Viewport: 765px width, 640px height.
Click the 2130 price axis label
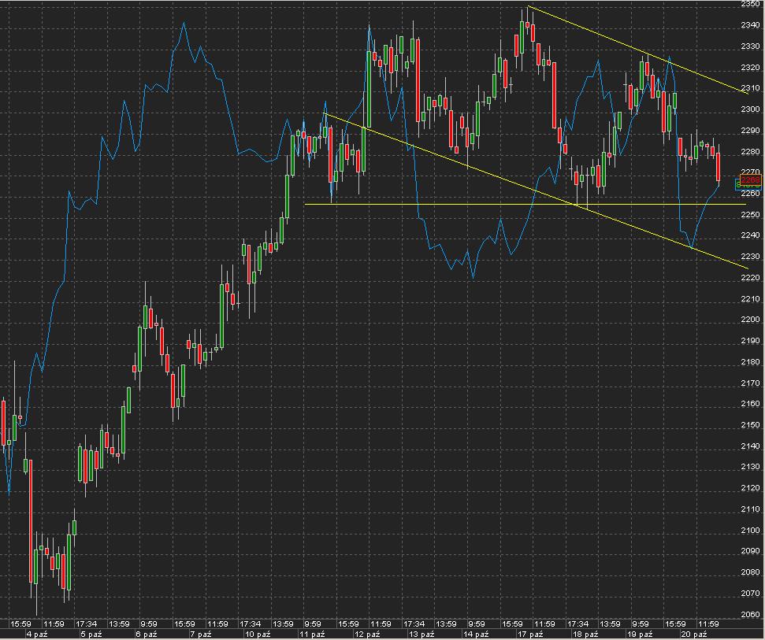[750, 467]
